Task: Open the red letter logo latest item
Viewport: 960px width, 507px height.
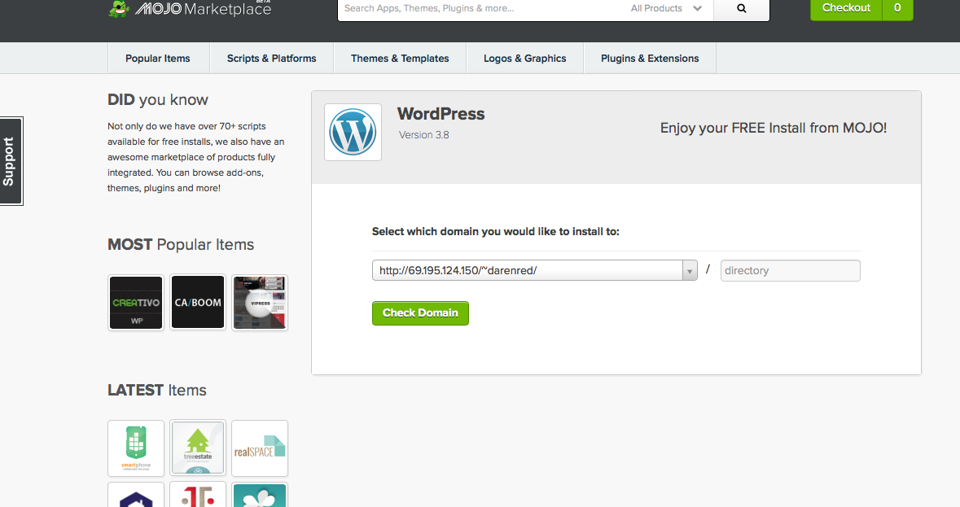Action: 198,495
